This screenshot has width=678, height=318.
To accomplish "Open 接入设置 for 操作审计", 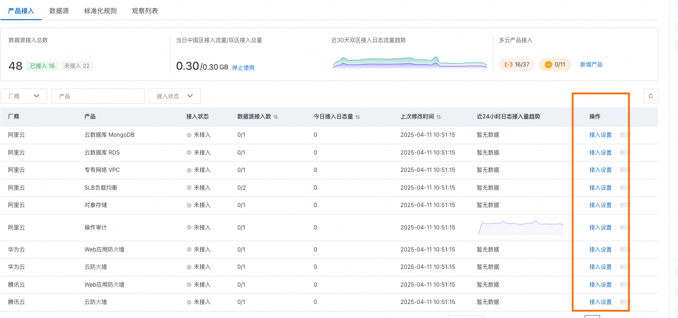I will tap(601, 228).
